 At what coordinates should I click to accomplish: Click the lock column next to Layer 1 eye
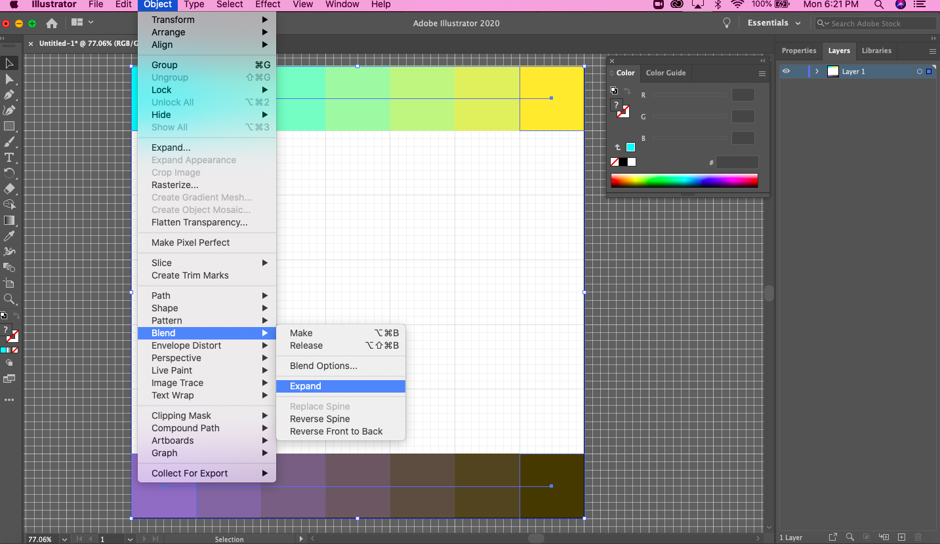tap(800, 71)
